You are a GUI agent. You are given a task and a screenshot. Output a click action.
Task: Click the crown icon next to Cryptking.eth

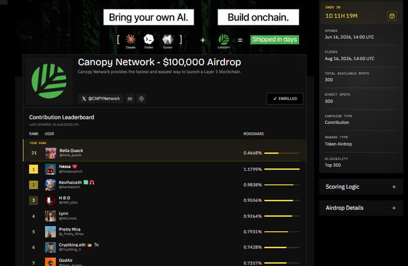(x=90, y=245)
